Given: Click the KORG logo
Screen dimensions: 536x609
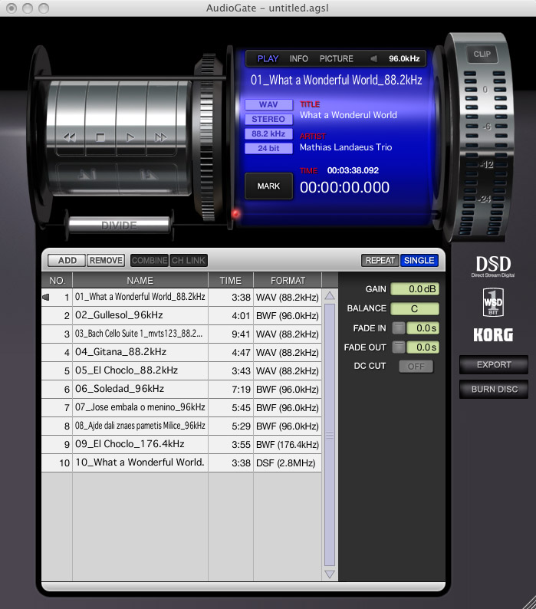Looking at the screenshot, I should coord(493,334).
